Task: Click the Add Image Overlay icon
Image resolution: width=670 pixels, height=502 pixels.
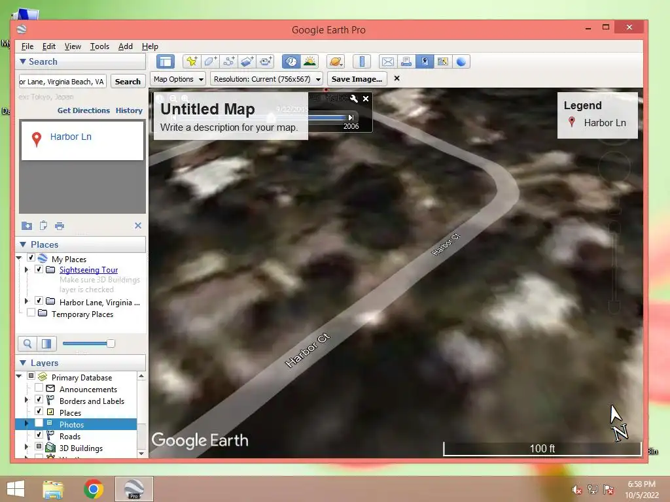Action: (x=247, y=61)
